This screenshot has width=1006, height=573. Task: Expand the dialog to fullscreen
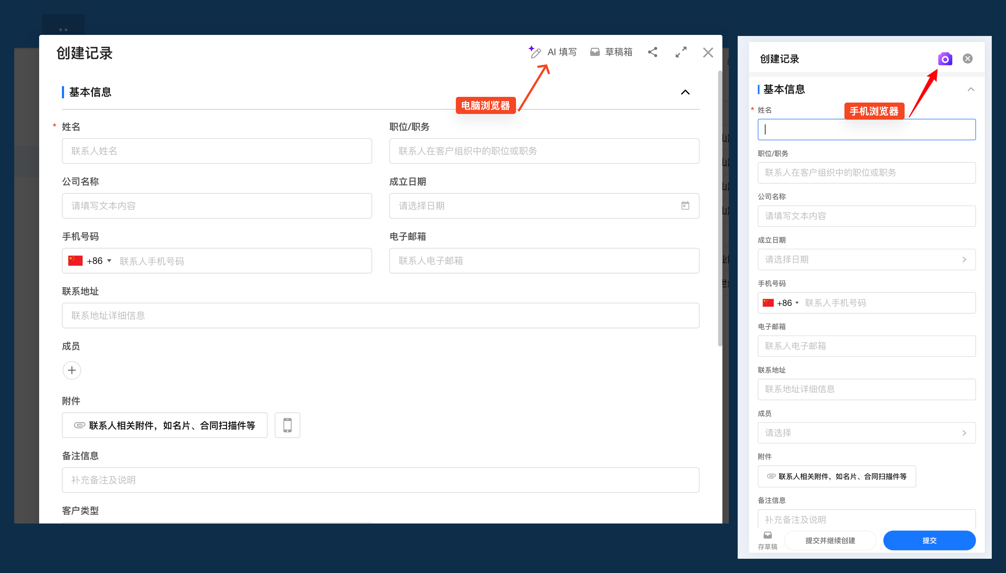tap(681, 52)
